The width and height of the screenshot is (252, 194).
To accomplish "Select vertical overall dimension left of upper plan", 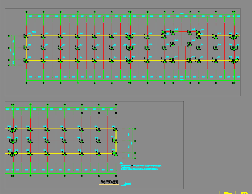I will click(x=11, y=50).
